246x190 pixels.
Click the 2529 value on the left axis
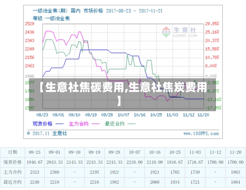point(30,24)
